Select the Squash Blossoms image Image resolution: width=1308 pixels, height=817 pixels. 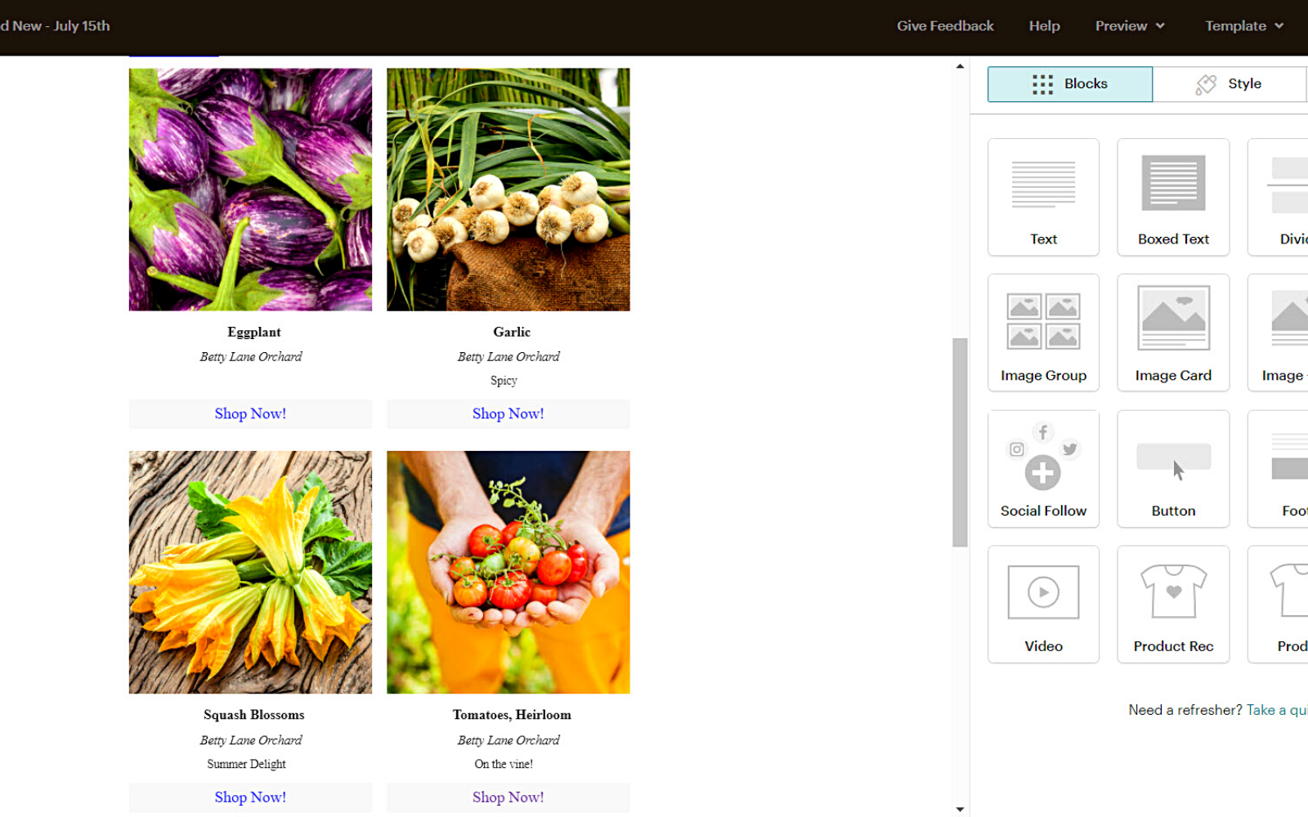pyautogui.click(x=250, y=573)
